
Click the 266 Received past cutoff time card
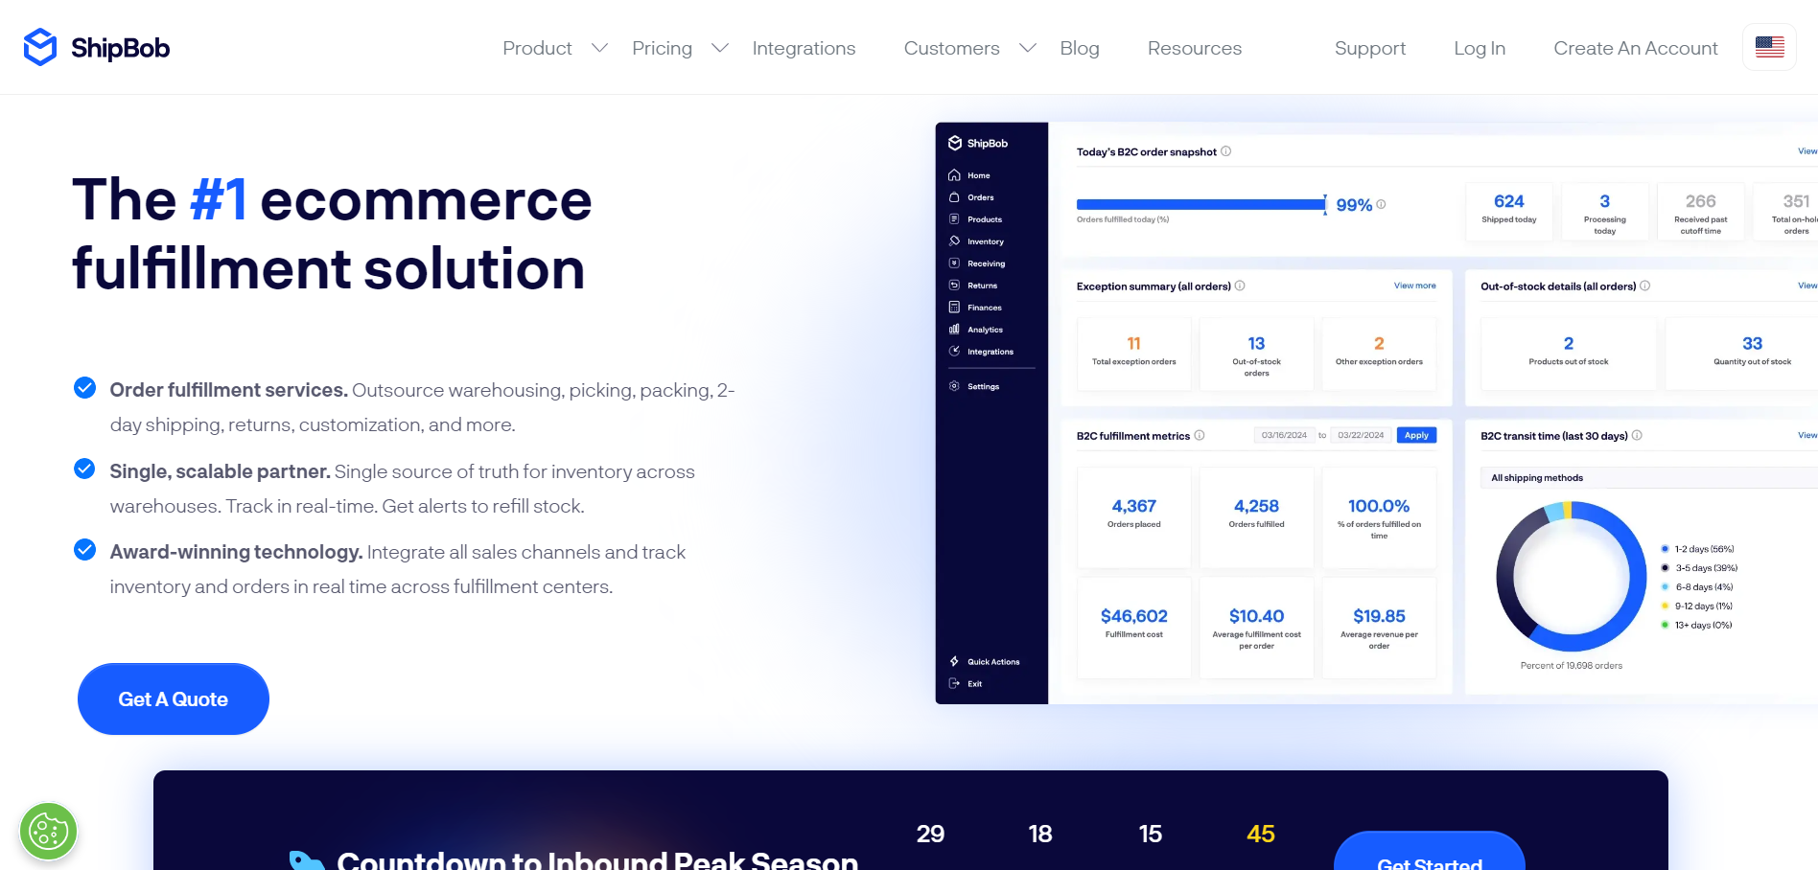[1701, 212]
